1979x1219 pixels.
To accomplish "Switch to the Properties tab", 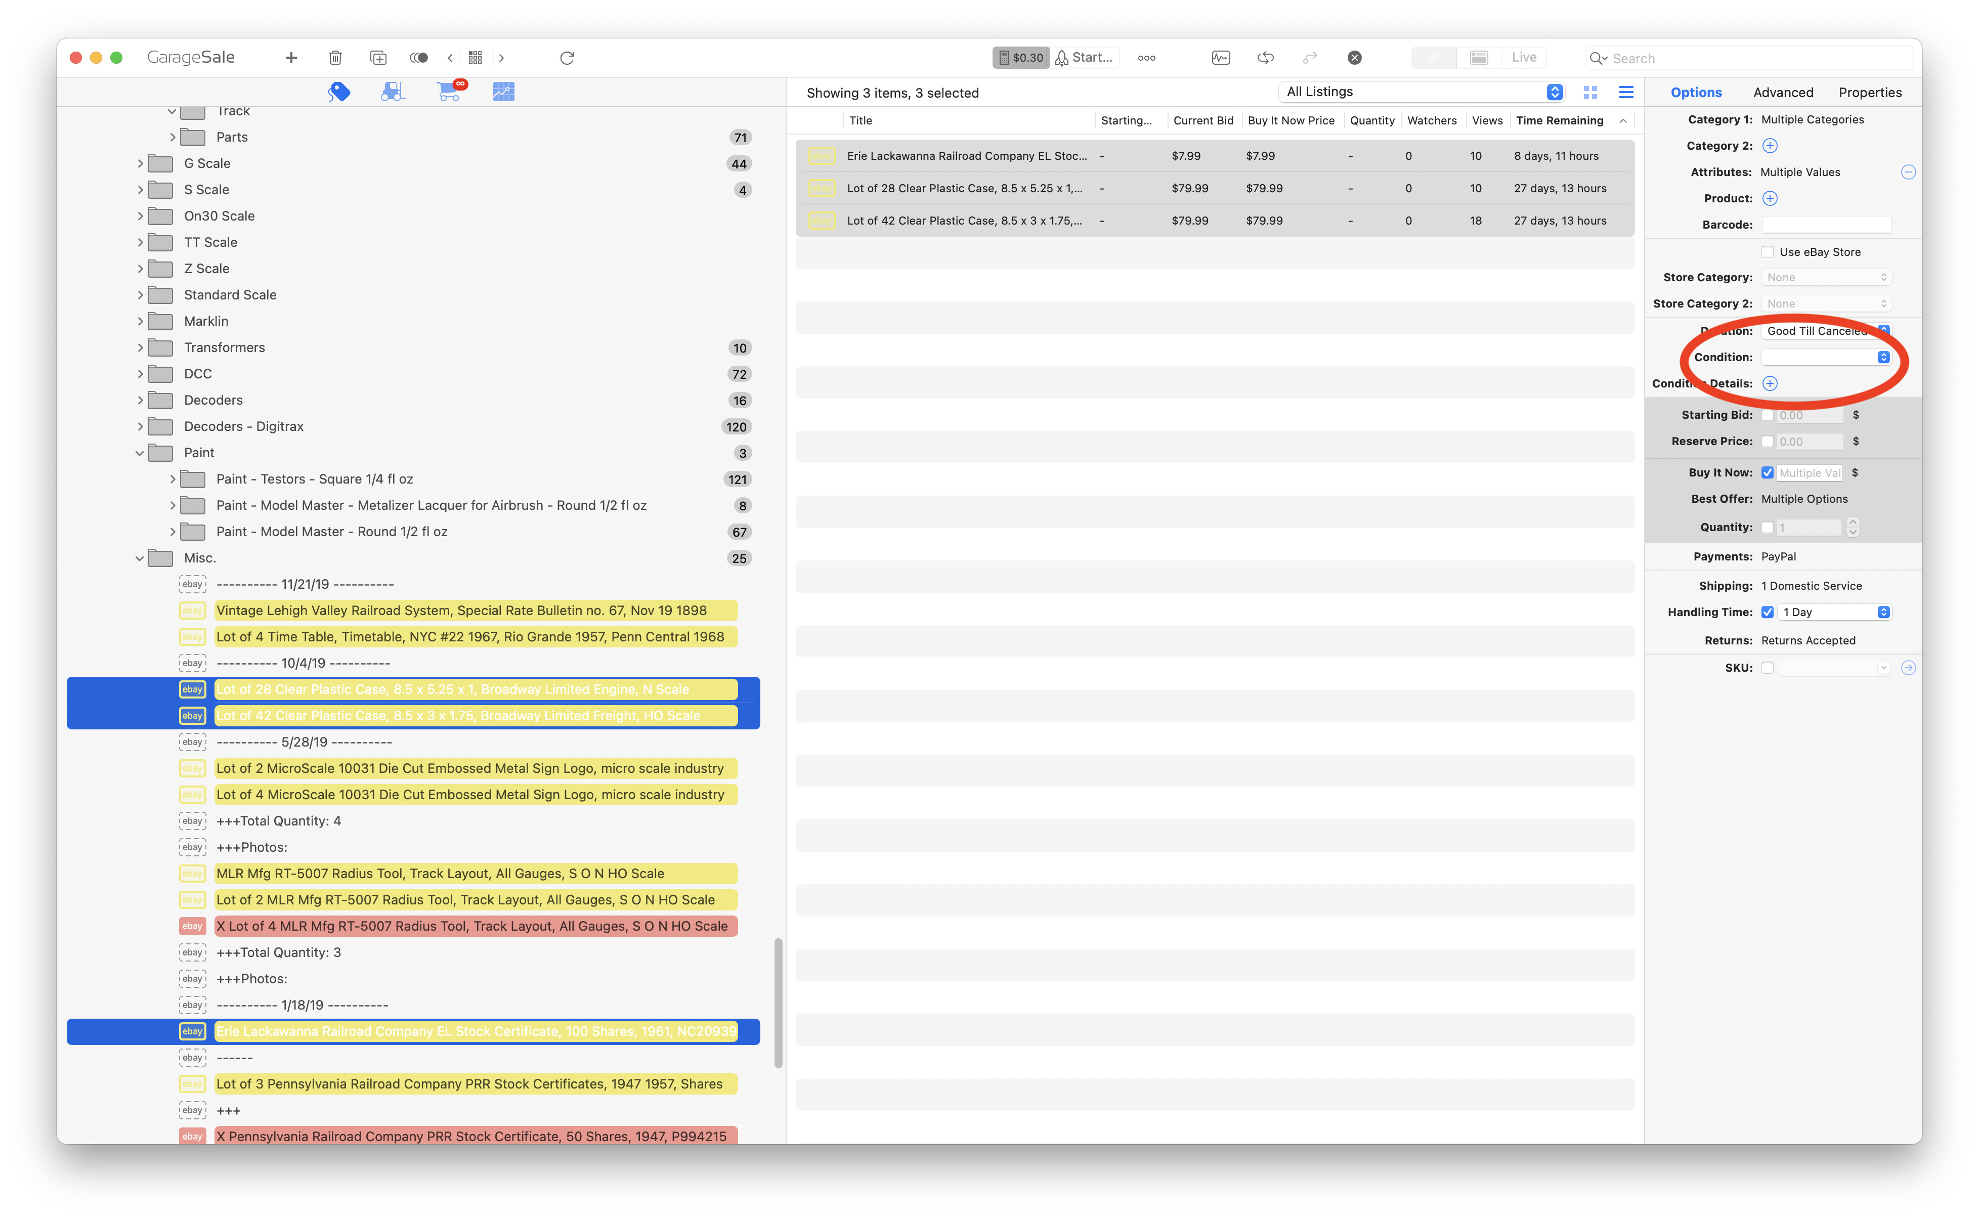I will 1869,92.
